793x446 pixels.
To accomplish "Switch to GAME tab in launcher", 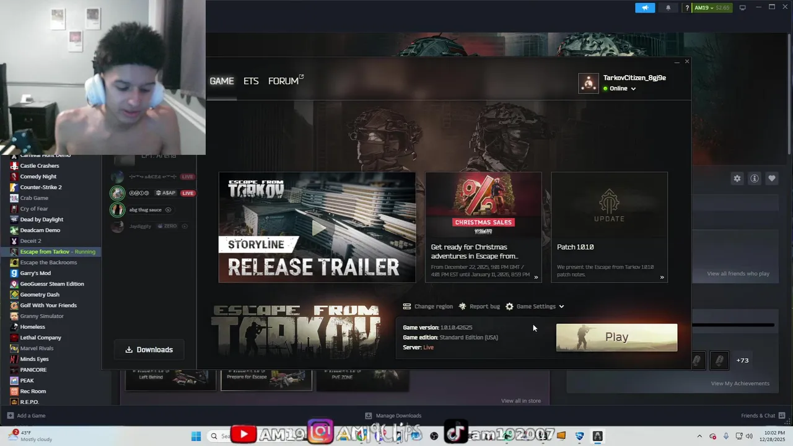I will click(222, 81).
